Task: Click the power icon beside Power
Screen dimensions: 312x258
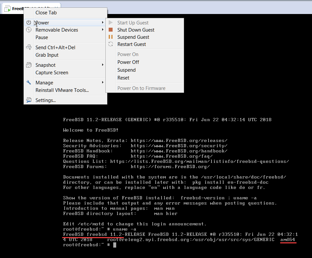Action: click(x=29, y=22)
